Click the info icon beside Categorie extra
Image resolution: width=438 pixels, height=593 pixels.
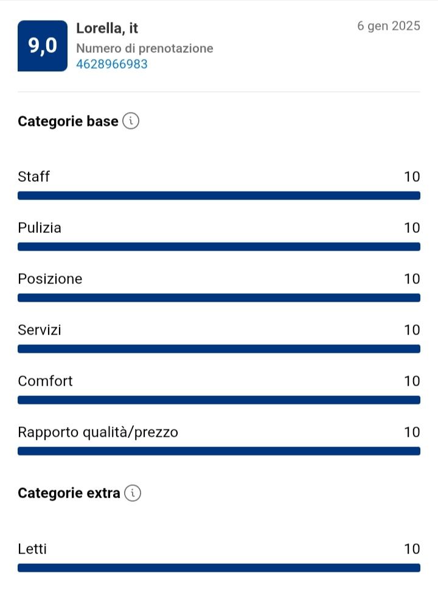133,493
